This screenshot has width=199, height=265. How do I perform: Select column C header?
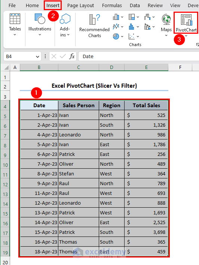click(x=79, y=67)
